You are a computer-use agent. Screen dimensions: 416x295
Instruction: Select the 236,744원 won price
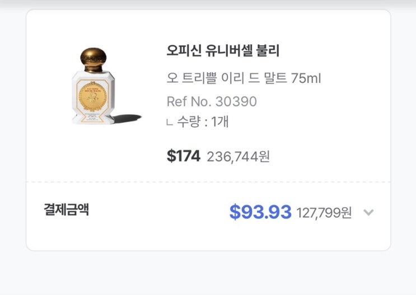click(x=239, y=156)
